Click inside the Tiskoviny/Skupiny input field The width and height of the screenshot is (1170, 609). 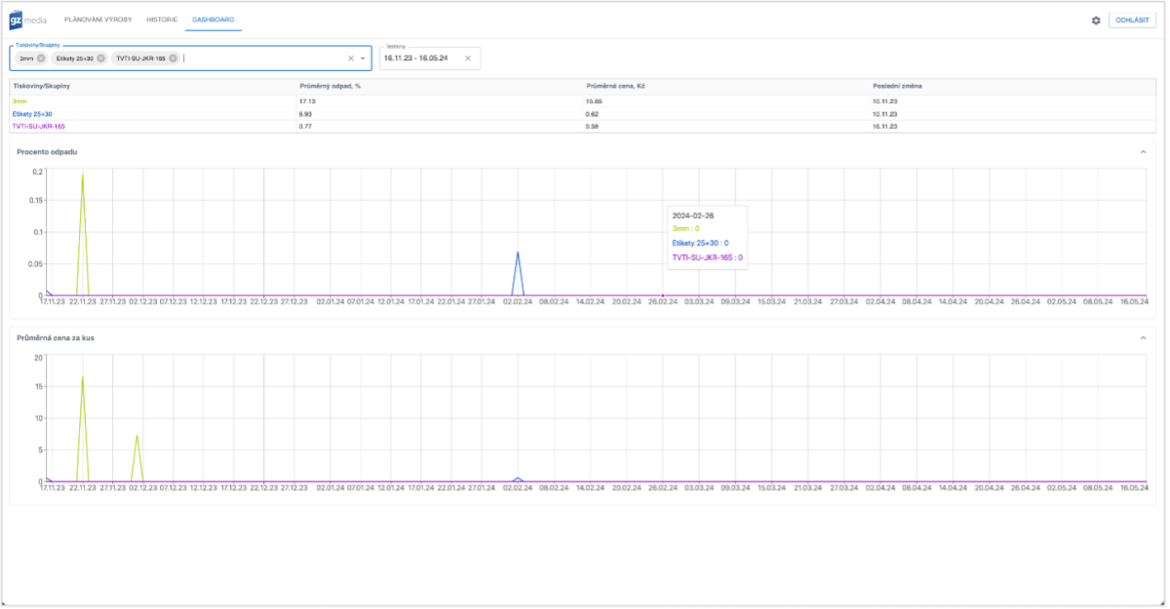pyautogui.click(x=253, y=57)
